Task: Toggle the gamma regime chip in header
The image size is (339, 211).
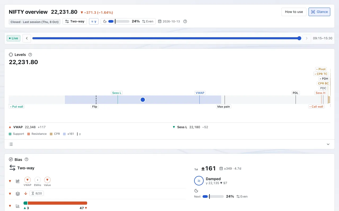Action: tap(94, 21)
